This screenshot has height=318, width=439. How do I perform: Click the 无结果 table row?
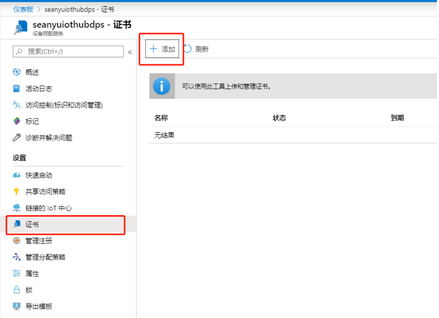click(293, 135)
